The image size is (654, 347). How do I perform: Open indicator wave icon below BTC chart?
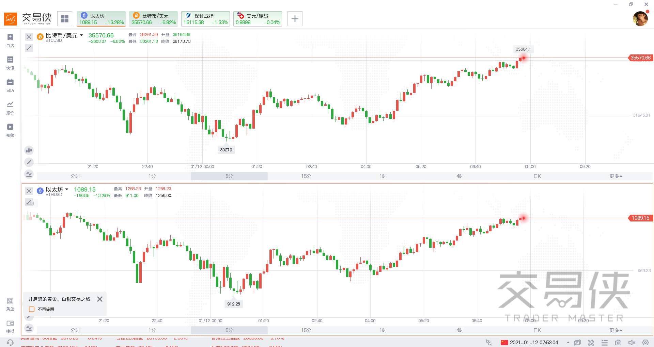pyautogui.click(x=29, y=174)
